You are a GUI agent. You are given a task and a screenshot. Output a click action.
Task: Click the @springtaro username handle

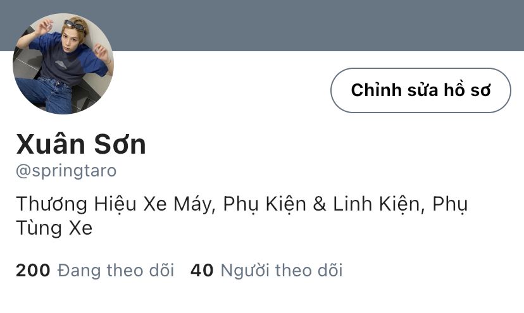(66, 171)
